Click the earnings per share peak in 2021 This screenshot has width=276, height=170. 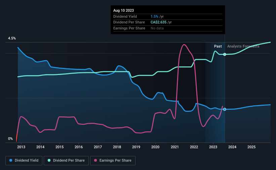point(184,45)
